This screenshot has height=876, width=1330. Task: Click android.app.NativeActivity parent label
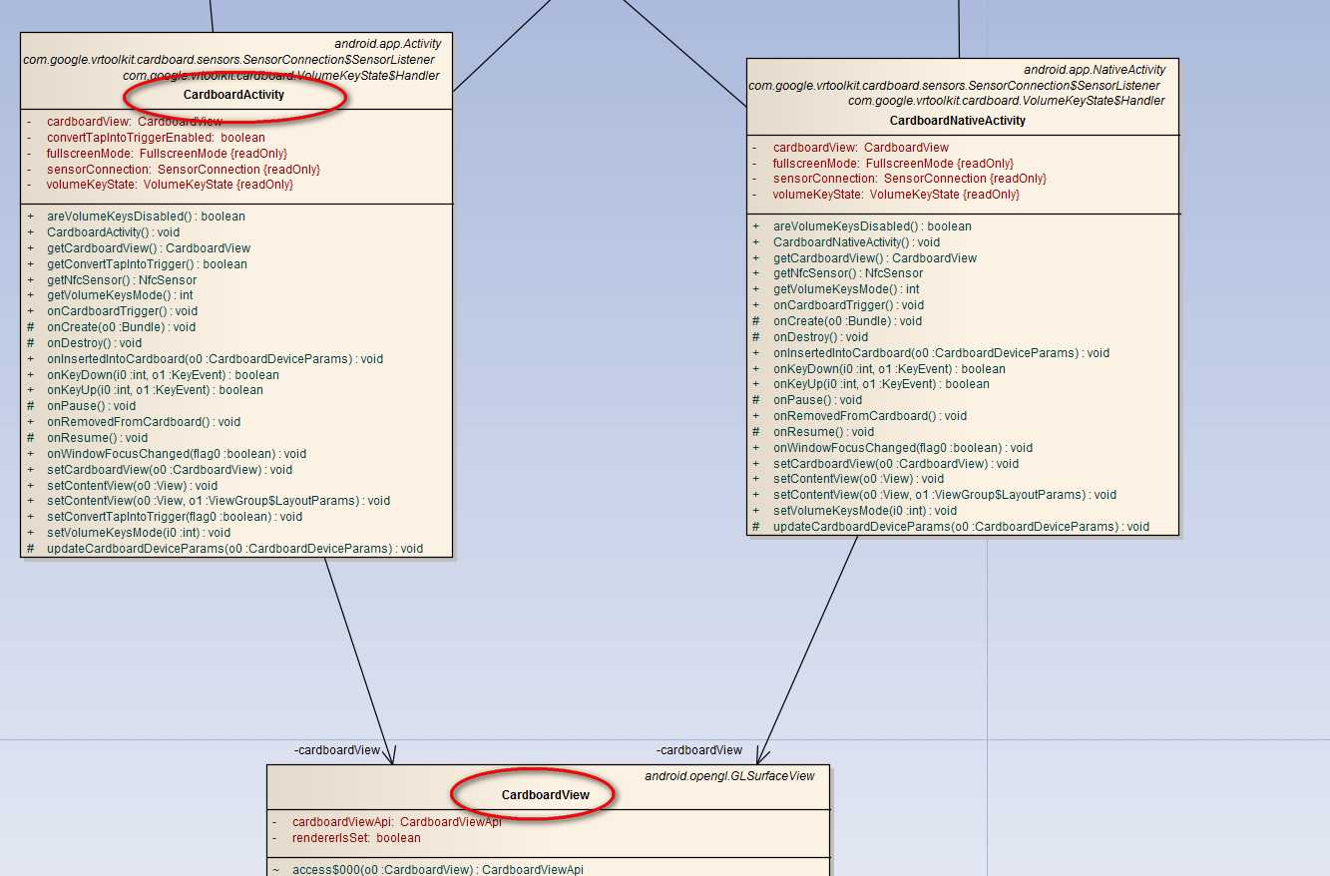pyautogui.click(x=1095, y=70)
